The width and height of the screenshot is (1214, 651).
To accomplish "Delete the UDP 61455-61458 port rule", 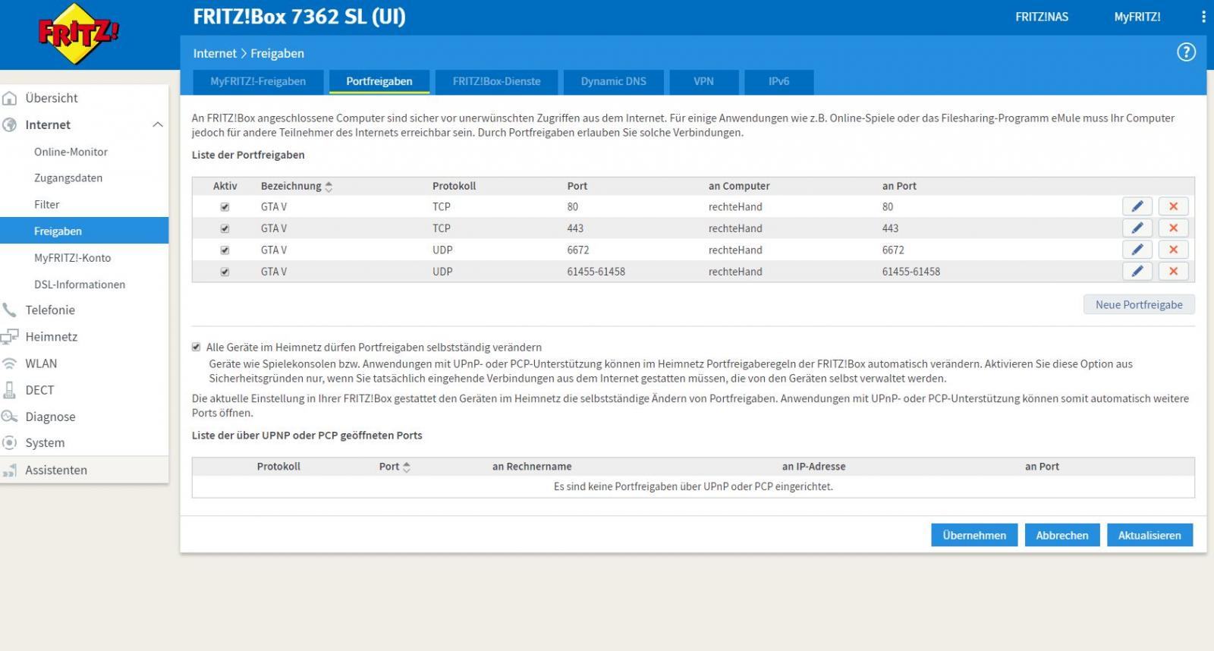I will coord(1173,271).
